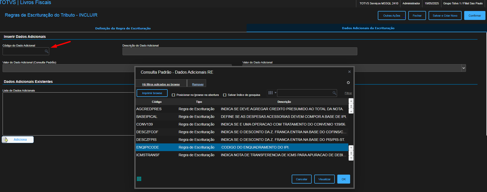Select Dados Adicionais da Escrituração tab
The image size is (487, 192).
[368, 28]
